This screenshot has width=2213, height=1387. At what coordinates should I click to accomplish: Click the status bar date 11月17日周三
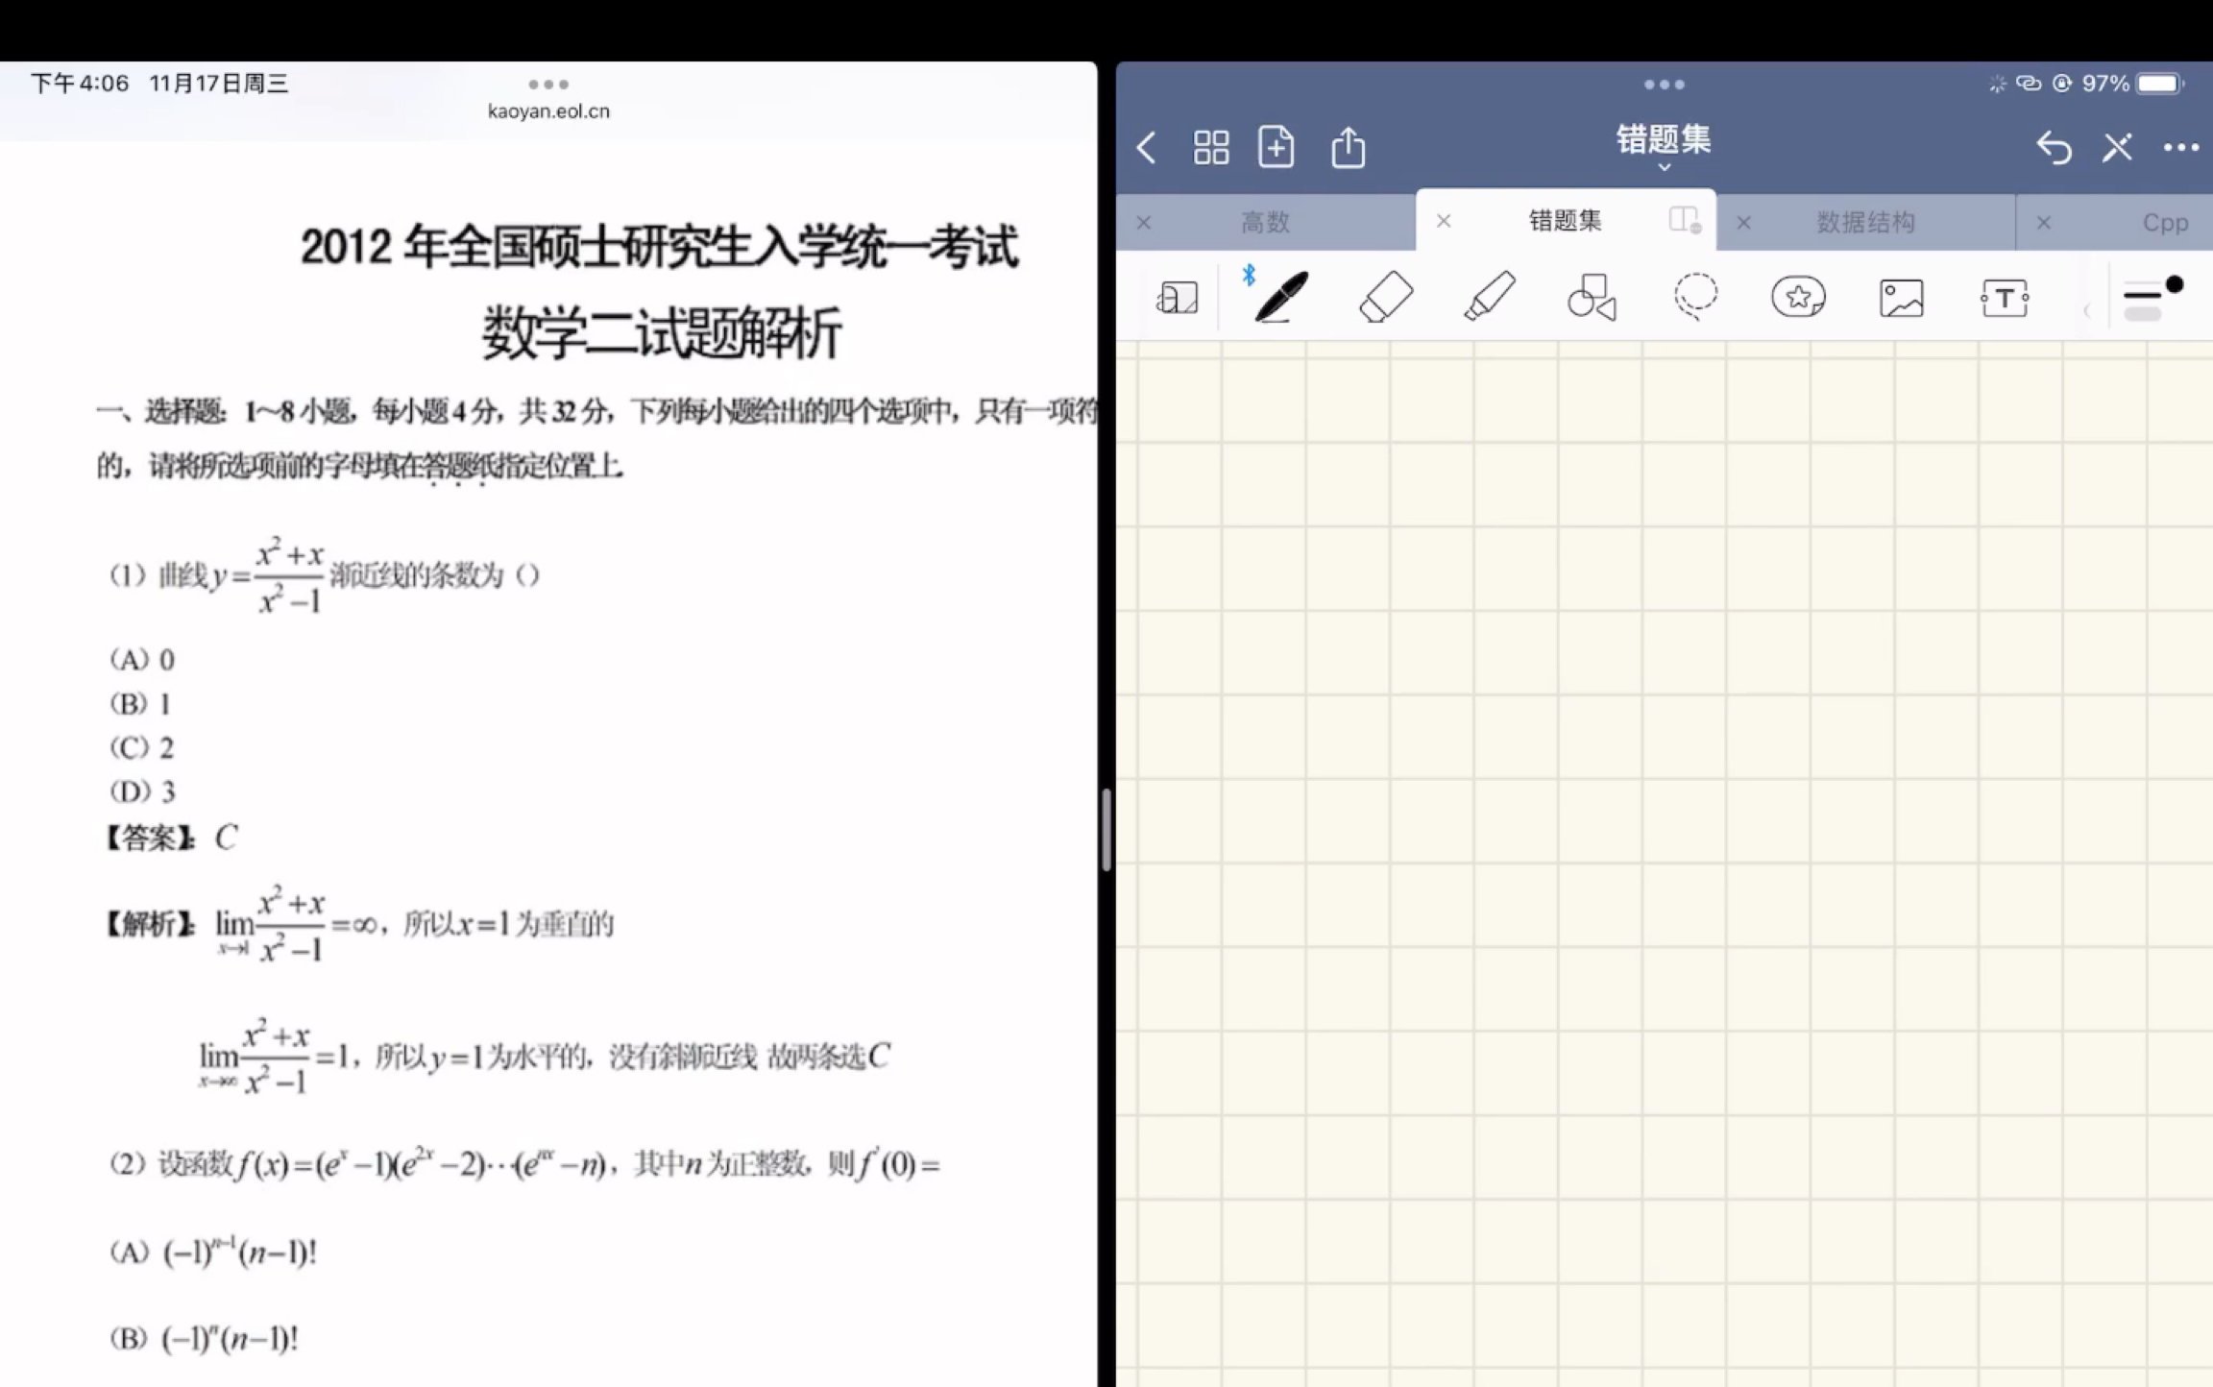(x=219, y=84)
